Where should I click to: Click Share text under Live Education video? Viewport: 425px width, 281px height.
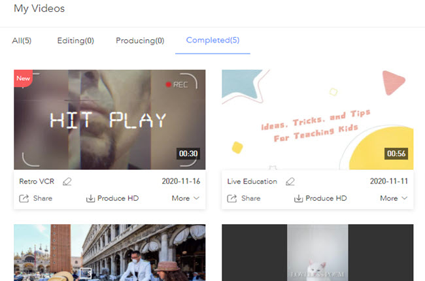coord(250,198)
